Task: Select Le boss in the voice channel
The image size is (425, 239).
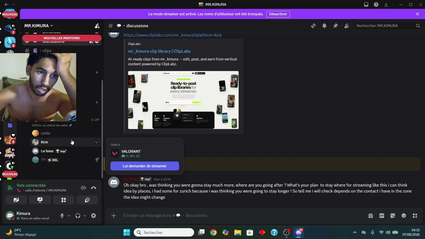Action: [x=65, y=151]
